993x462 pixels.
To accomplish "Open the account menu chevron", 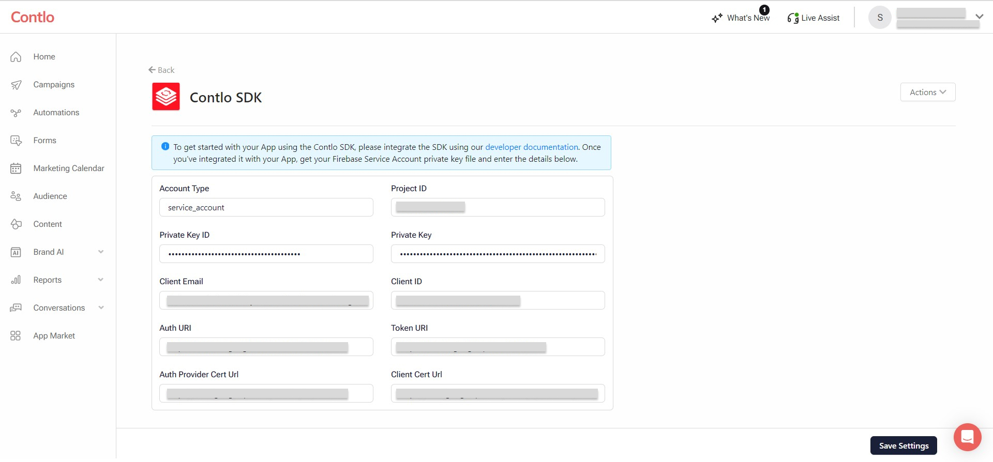I will coord(980,17).
